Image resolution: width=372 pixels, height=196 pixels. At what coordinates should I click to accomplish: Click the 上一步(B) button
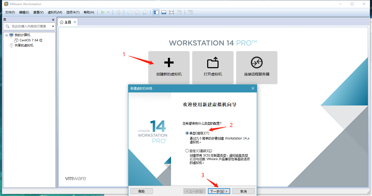tap(194, 191)
